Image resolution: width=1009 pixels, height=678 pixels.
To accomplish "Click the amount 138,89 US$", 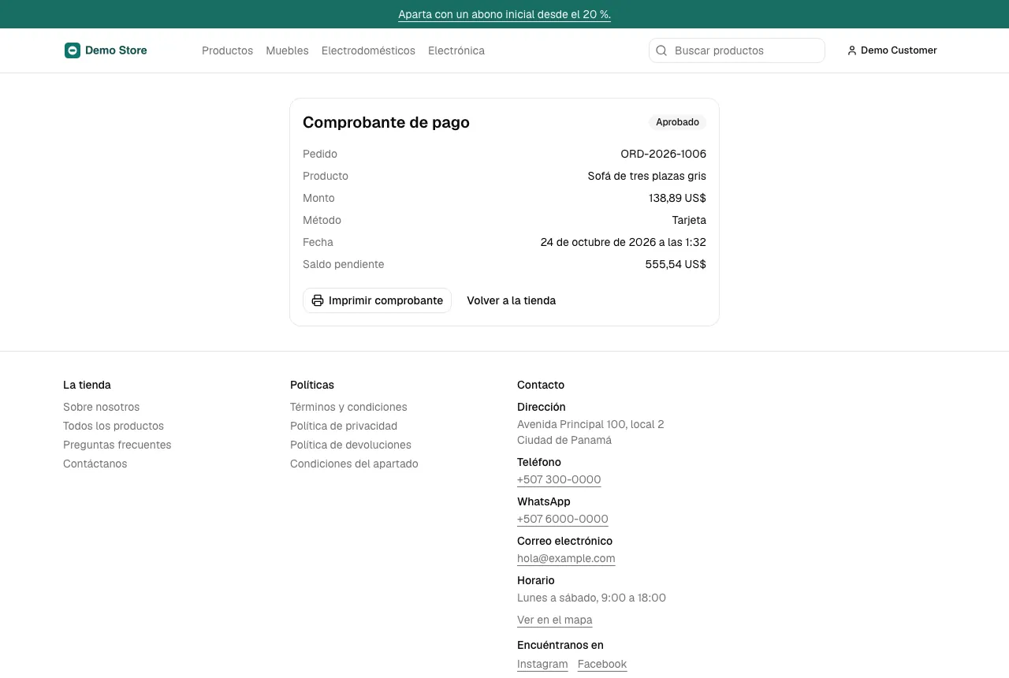I will pos(677,198).
